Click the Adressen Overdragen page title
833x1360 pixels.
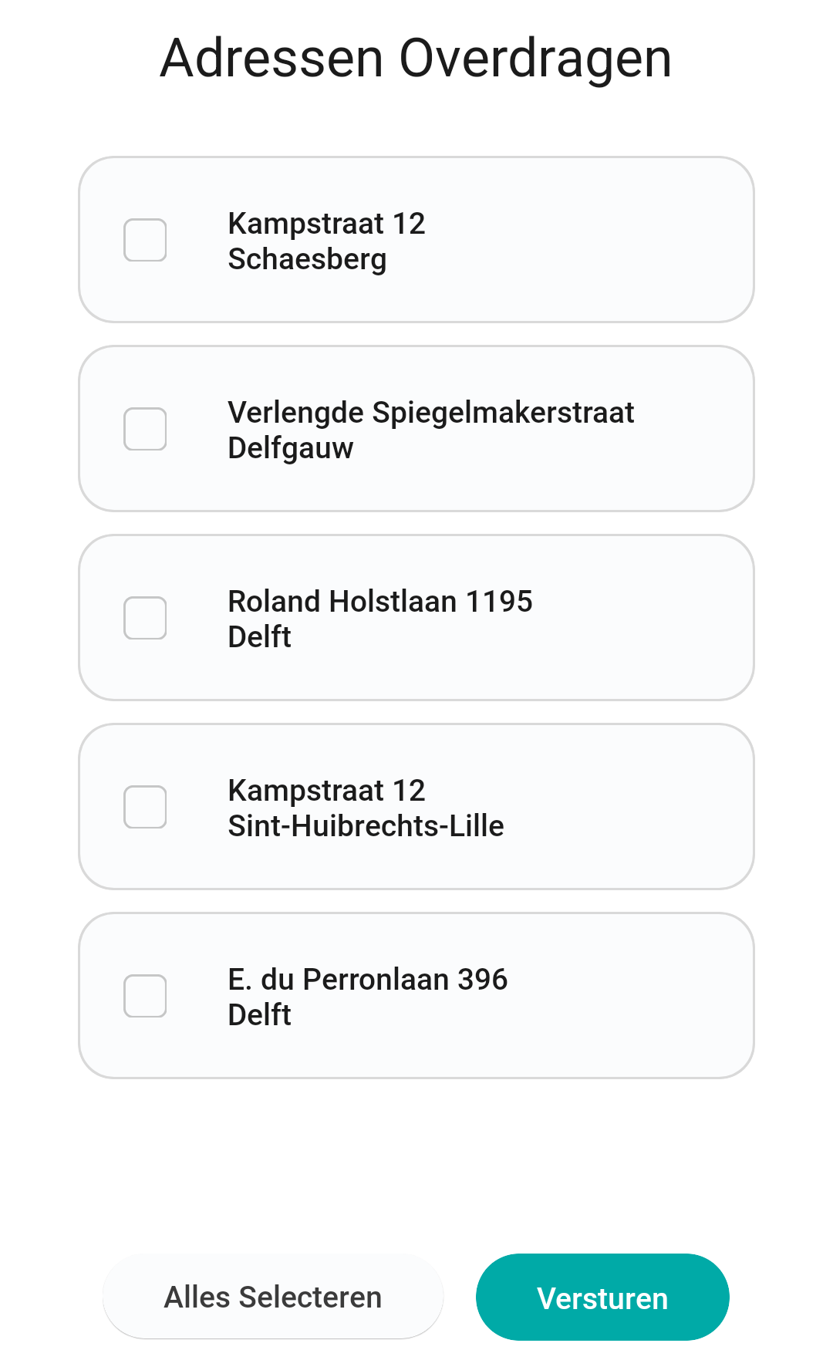416,59
